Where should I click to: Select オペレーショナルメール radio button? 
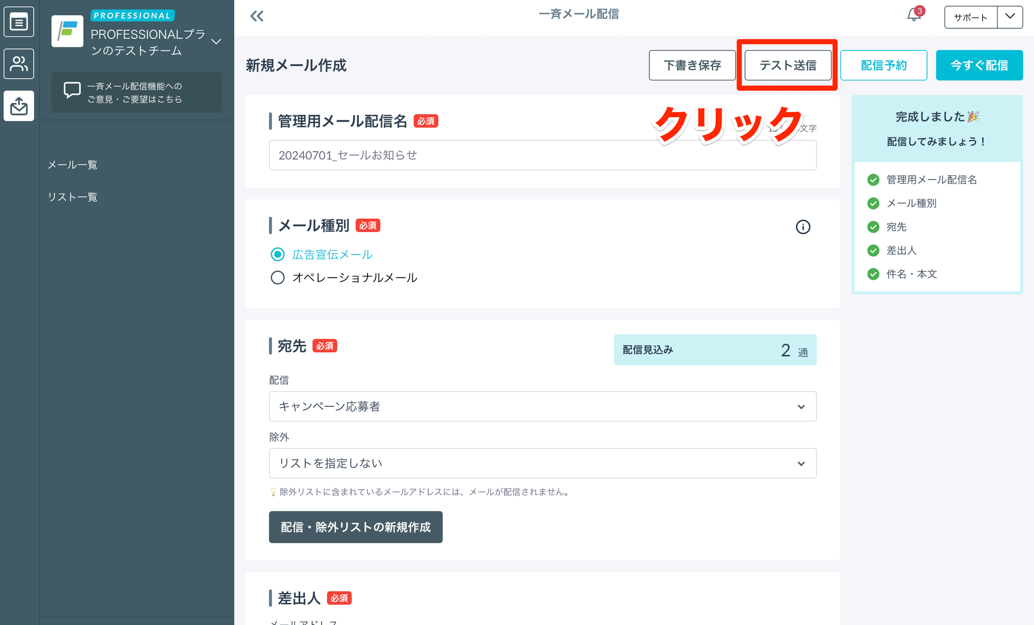(x=278, y=278)
